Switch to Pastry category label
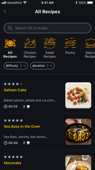Viewport: 95px width, 170px height. pos(70,53)
